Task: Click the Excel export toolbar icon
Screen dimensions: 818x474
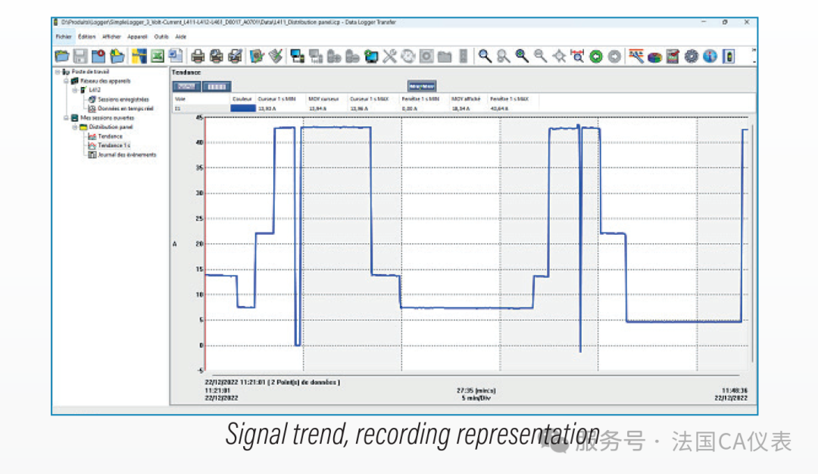Action: pos(157,56)
